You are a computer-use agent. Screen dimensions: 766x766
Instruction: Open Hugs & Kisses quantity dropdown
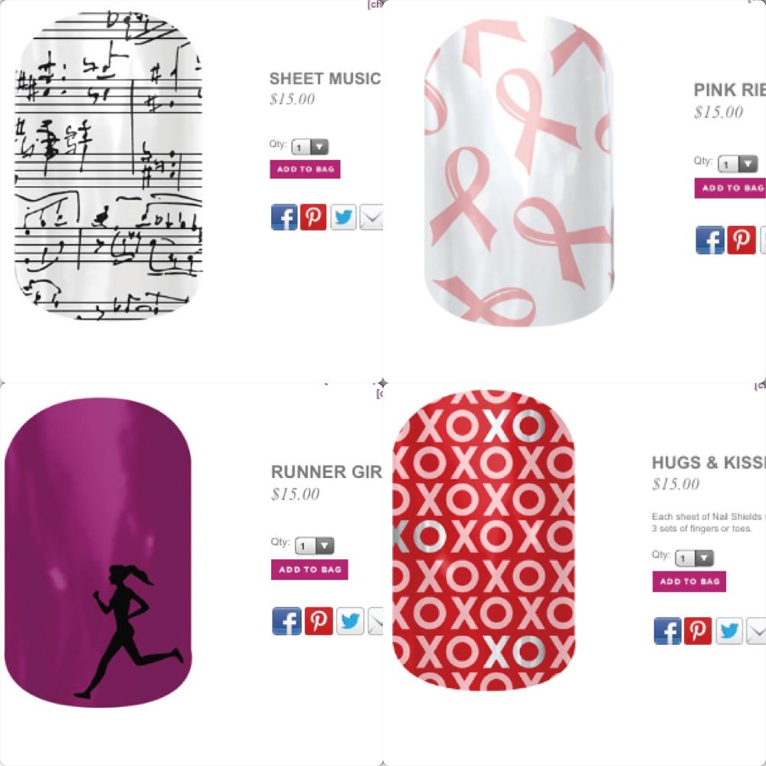[694, 558]
